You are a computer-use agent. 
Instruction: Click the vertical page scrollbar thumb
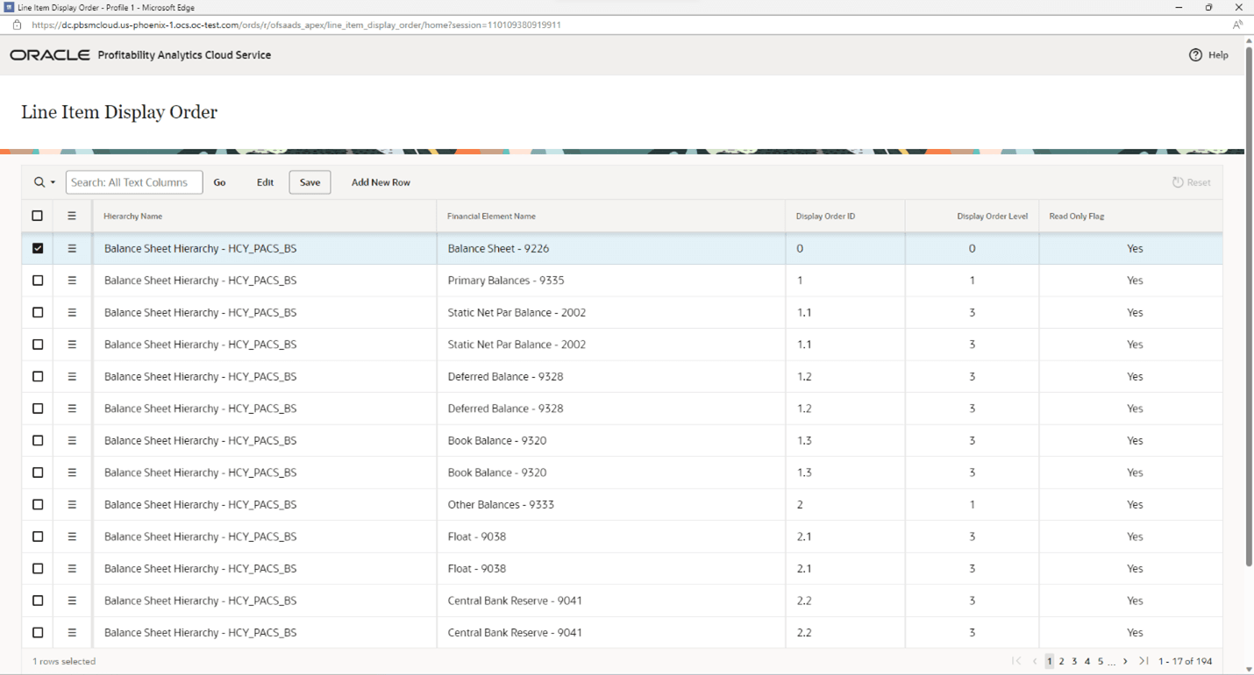coord(1249,307)
